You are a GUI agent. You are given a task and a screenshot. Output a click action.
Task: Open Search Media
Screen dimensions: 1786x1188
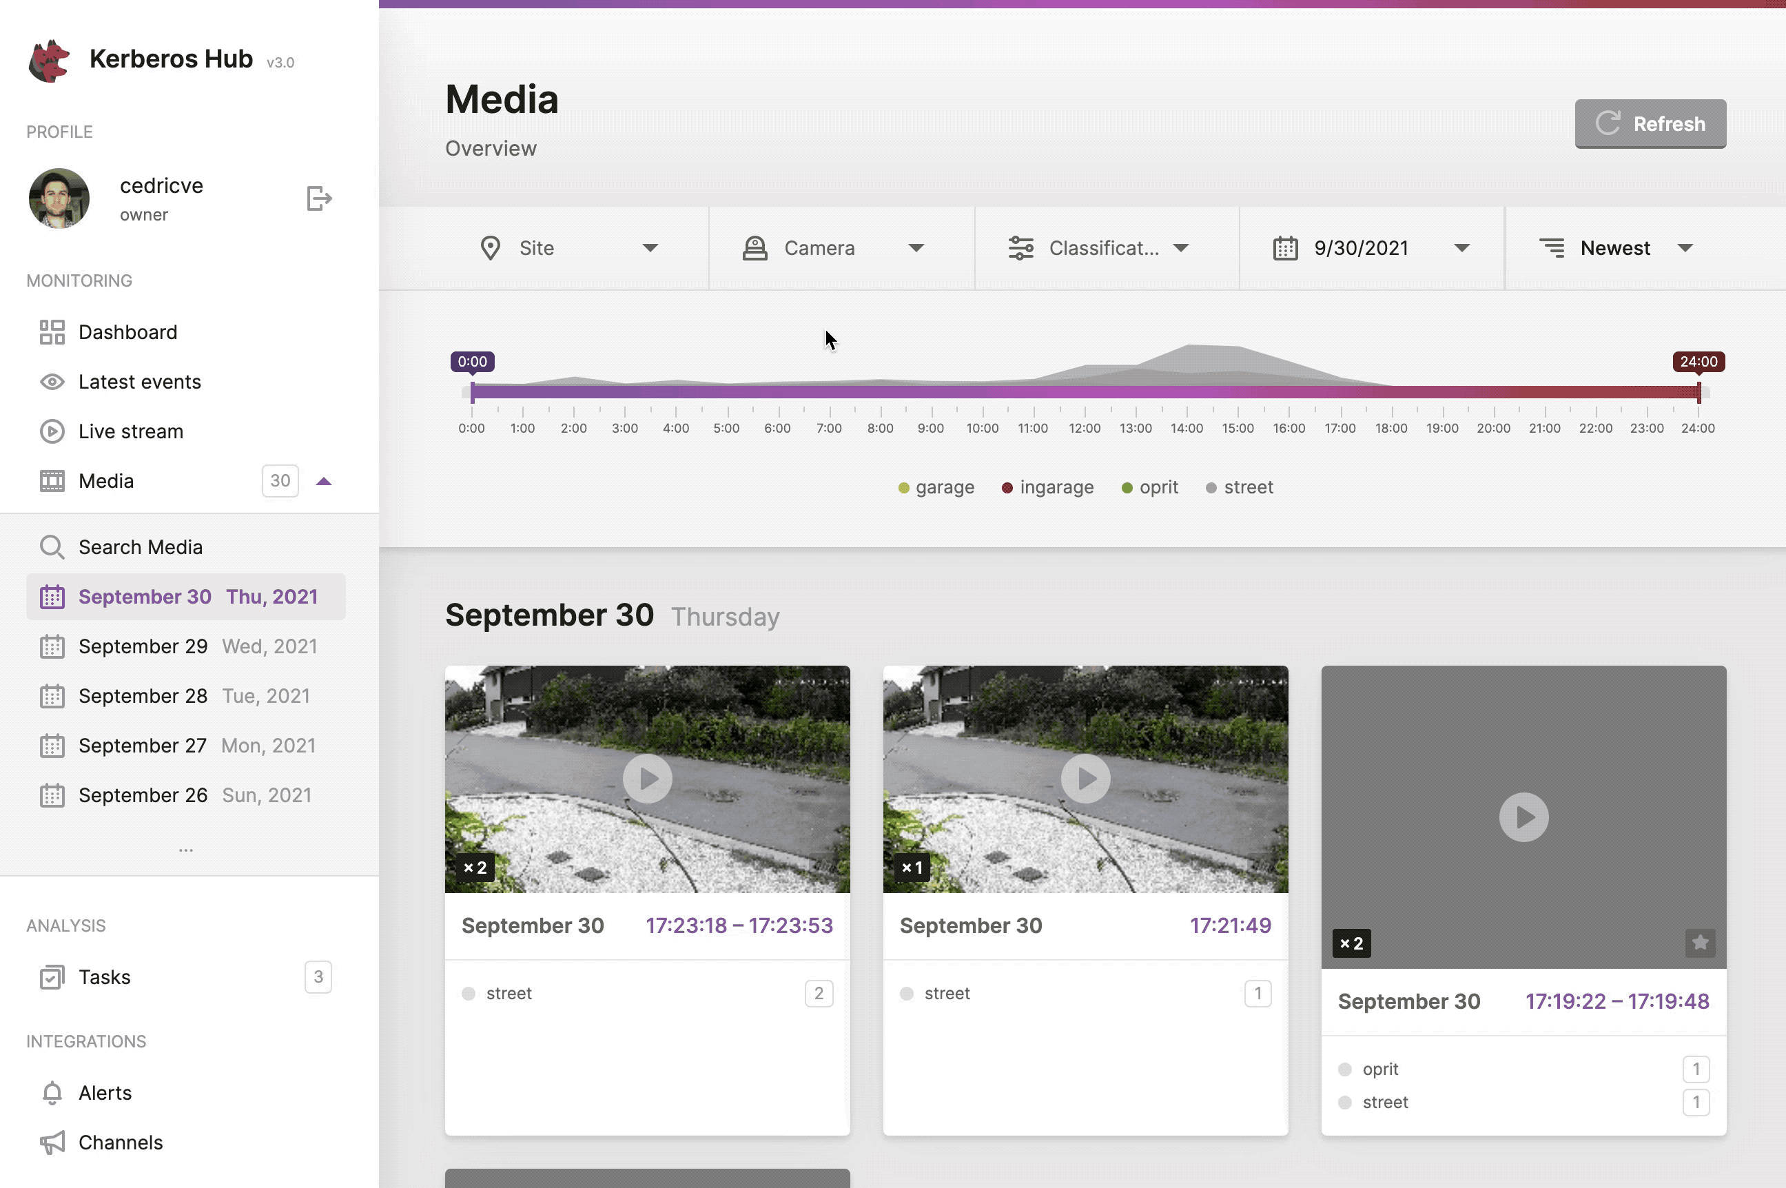(140, 546)
